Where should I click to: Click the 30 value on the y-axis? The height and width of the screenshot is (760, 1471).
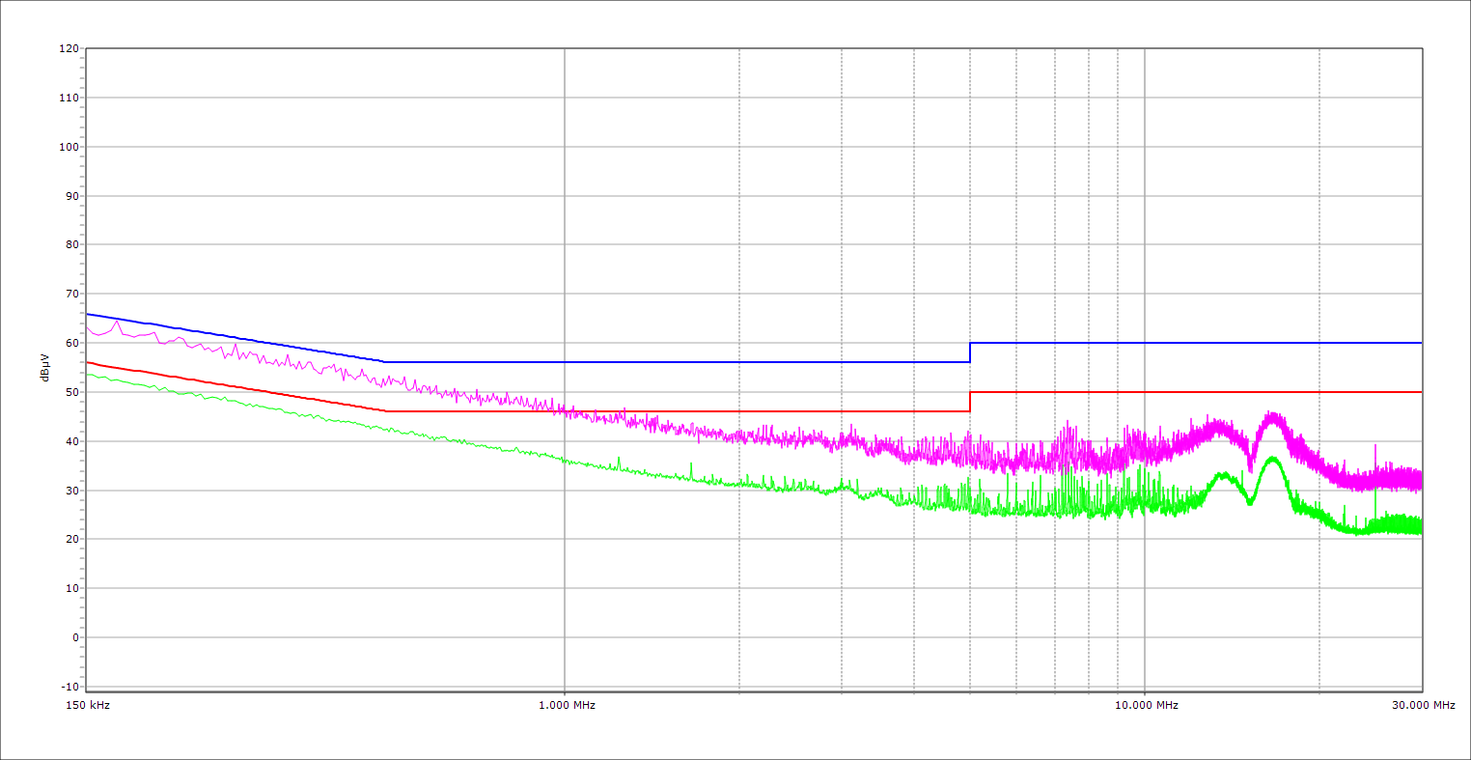(x=70, y=491)
